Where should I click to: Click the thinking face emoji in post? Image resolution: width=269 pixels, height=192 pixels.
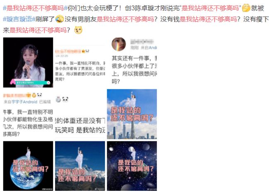[246, 8]
